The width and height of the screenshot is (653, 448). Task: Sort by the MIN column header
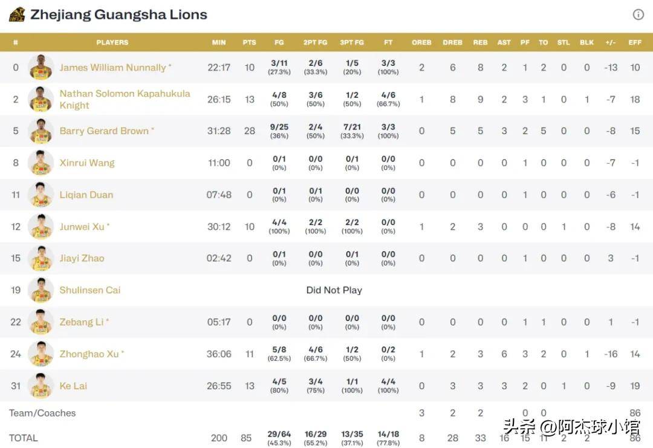219,42
